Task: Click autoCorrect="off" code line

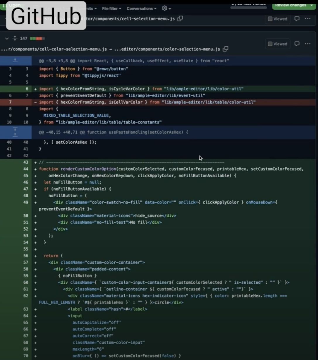Action: pyautogui.click(x=93, y=336)
